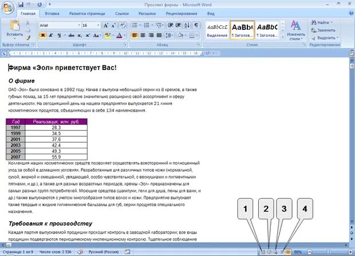Toggle bold Ж formatting
The width and height of the screenshot is (355, 256).
click(x=42, y=36)
